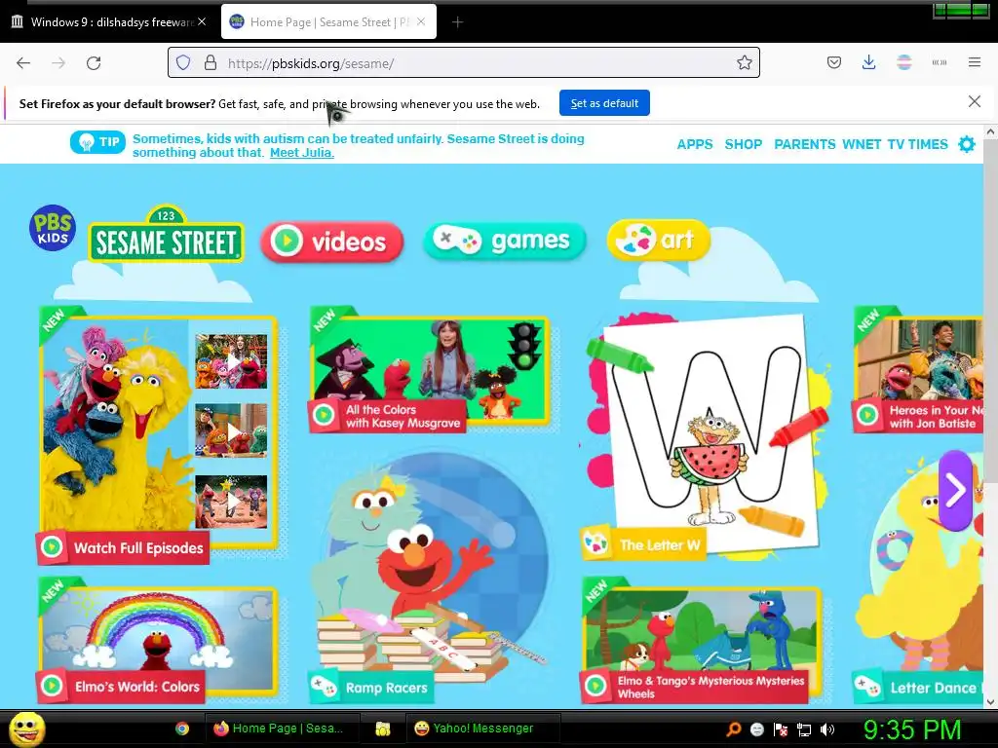
Task: Dismiss the default browser notification bar
Action: click(x=974, y=101)
